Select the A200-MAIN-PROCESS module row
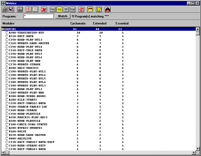Screen dimensions: 201x156 [24, 68]
